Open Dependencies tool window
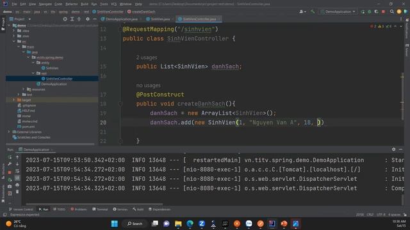The image size is (410, 230). tap(160, 209)
